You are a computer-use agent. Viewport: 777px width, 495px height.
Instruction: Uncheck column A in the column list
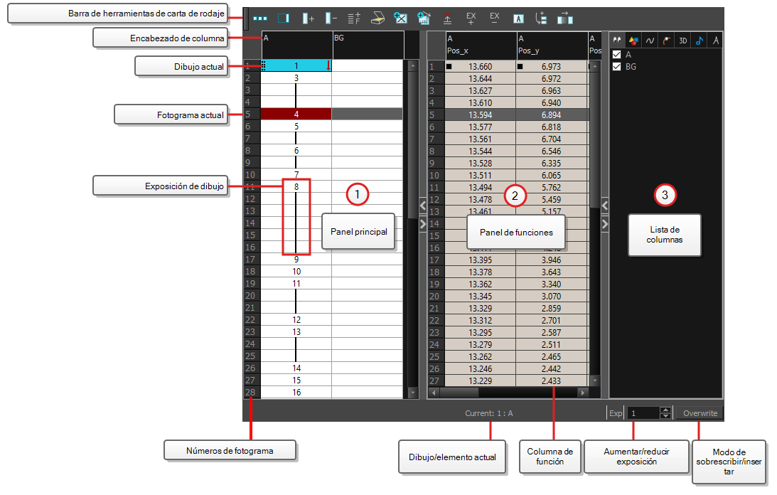[x=617, y=55]
